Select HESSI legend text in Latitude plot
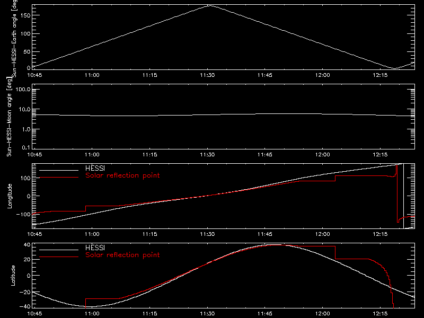Screen dimensions: 424x318 (x=95, y=248)
